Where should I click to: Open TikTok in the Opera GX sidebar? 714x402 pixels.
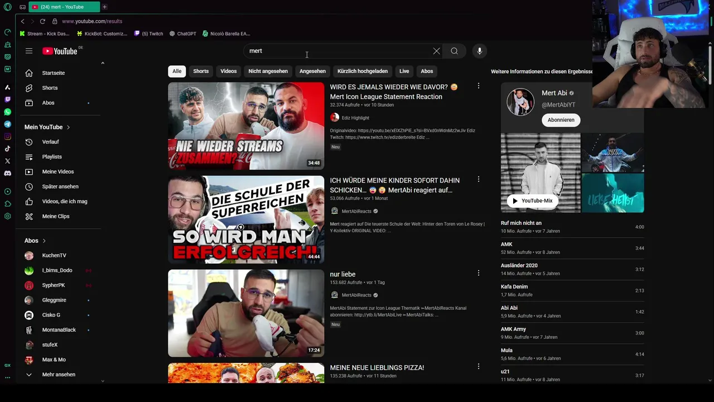tap(7, 149)
